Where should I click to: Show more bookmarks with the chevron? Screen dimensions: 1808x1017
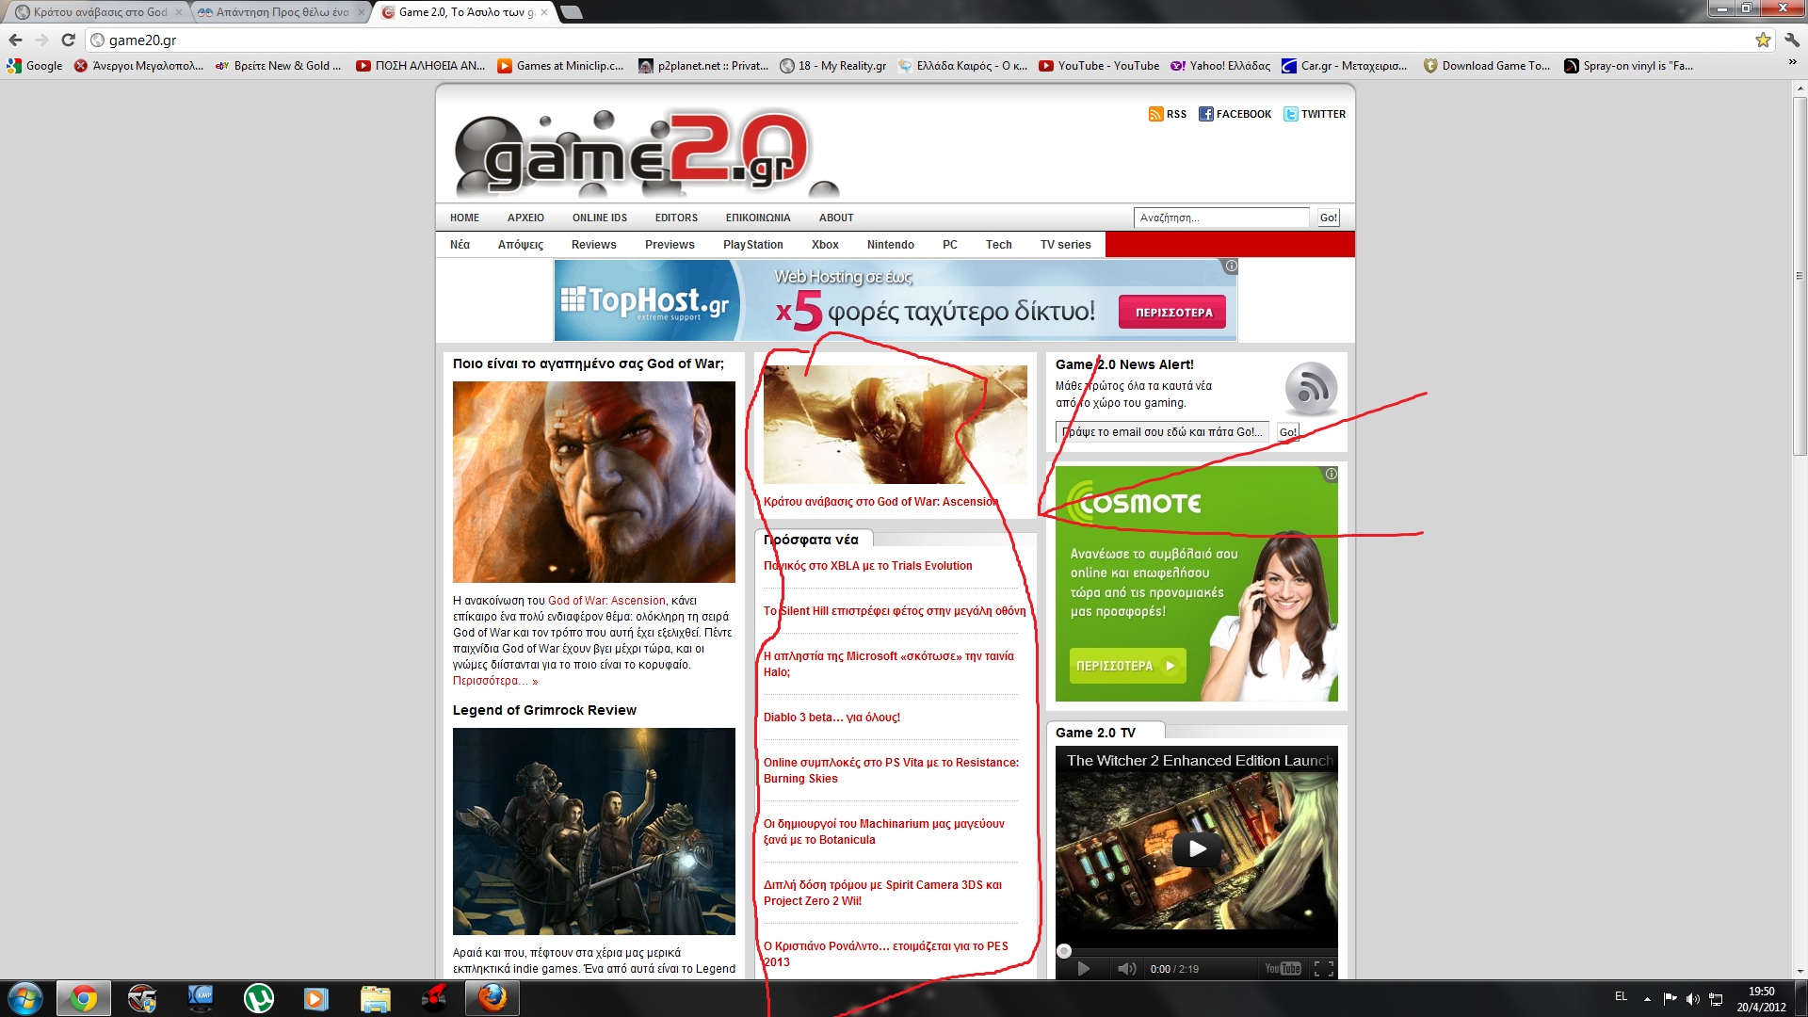coord(1792,62)
